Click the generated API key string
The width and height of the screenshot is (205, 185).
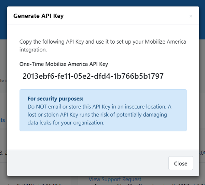tap(93, 76)
